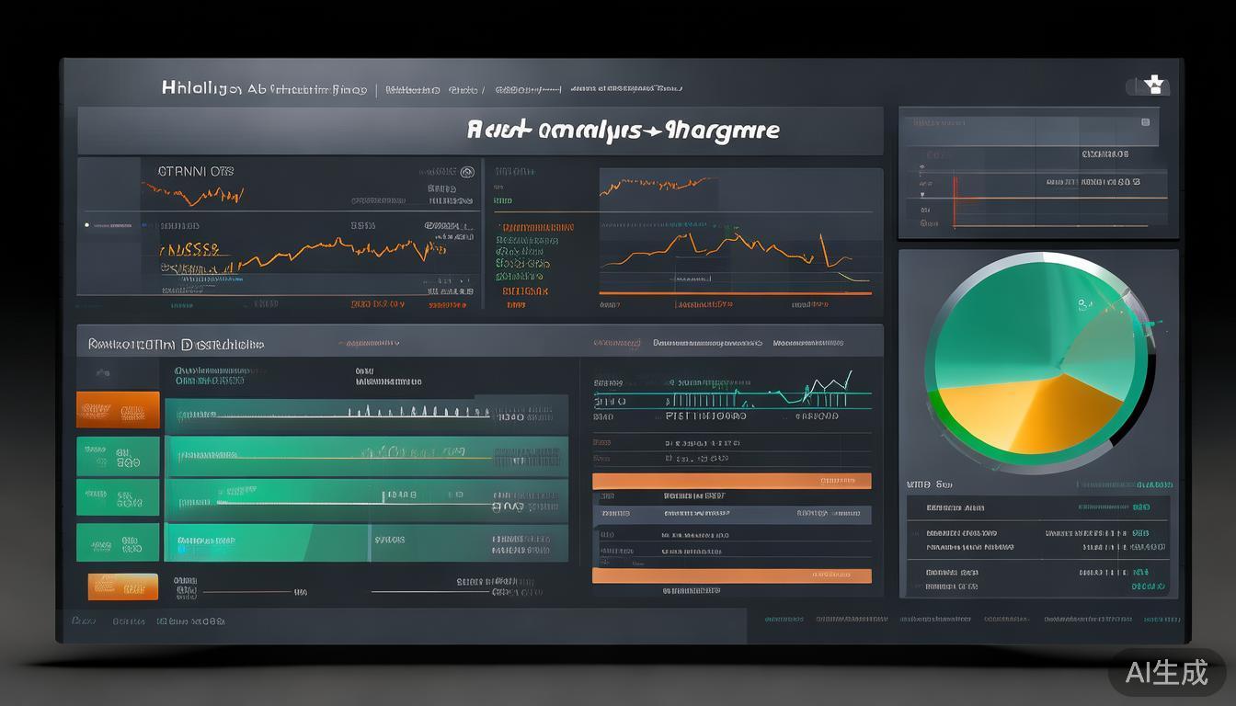
Task: Select the second header item after the divider
Action: (x=463, y=90)
